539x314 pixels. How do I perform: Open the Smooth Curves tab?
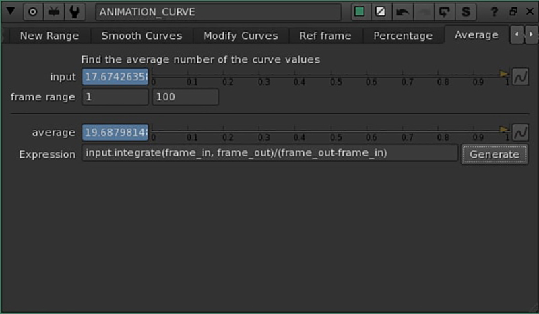(x=141, y=36)
